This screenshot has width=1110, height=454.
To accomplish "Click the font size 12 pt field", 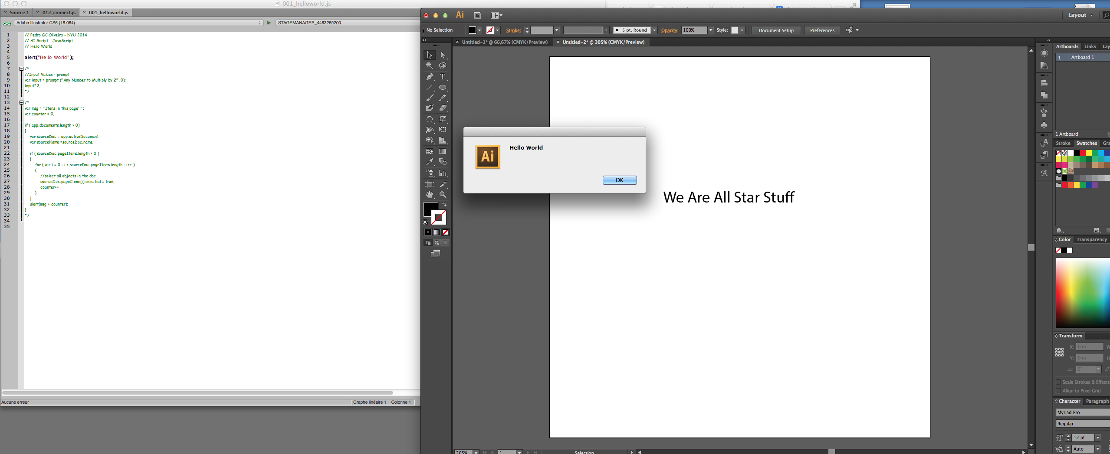I will click(x=1083, y=438).
